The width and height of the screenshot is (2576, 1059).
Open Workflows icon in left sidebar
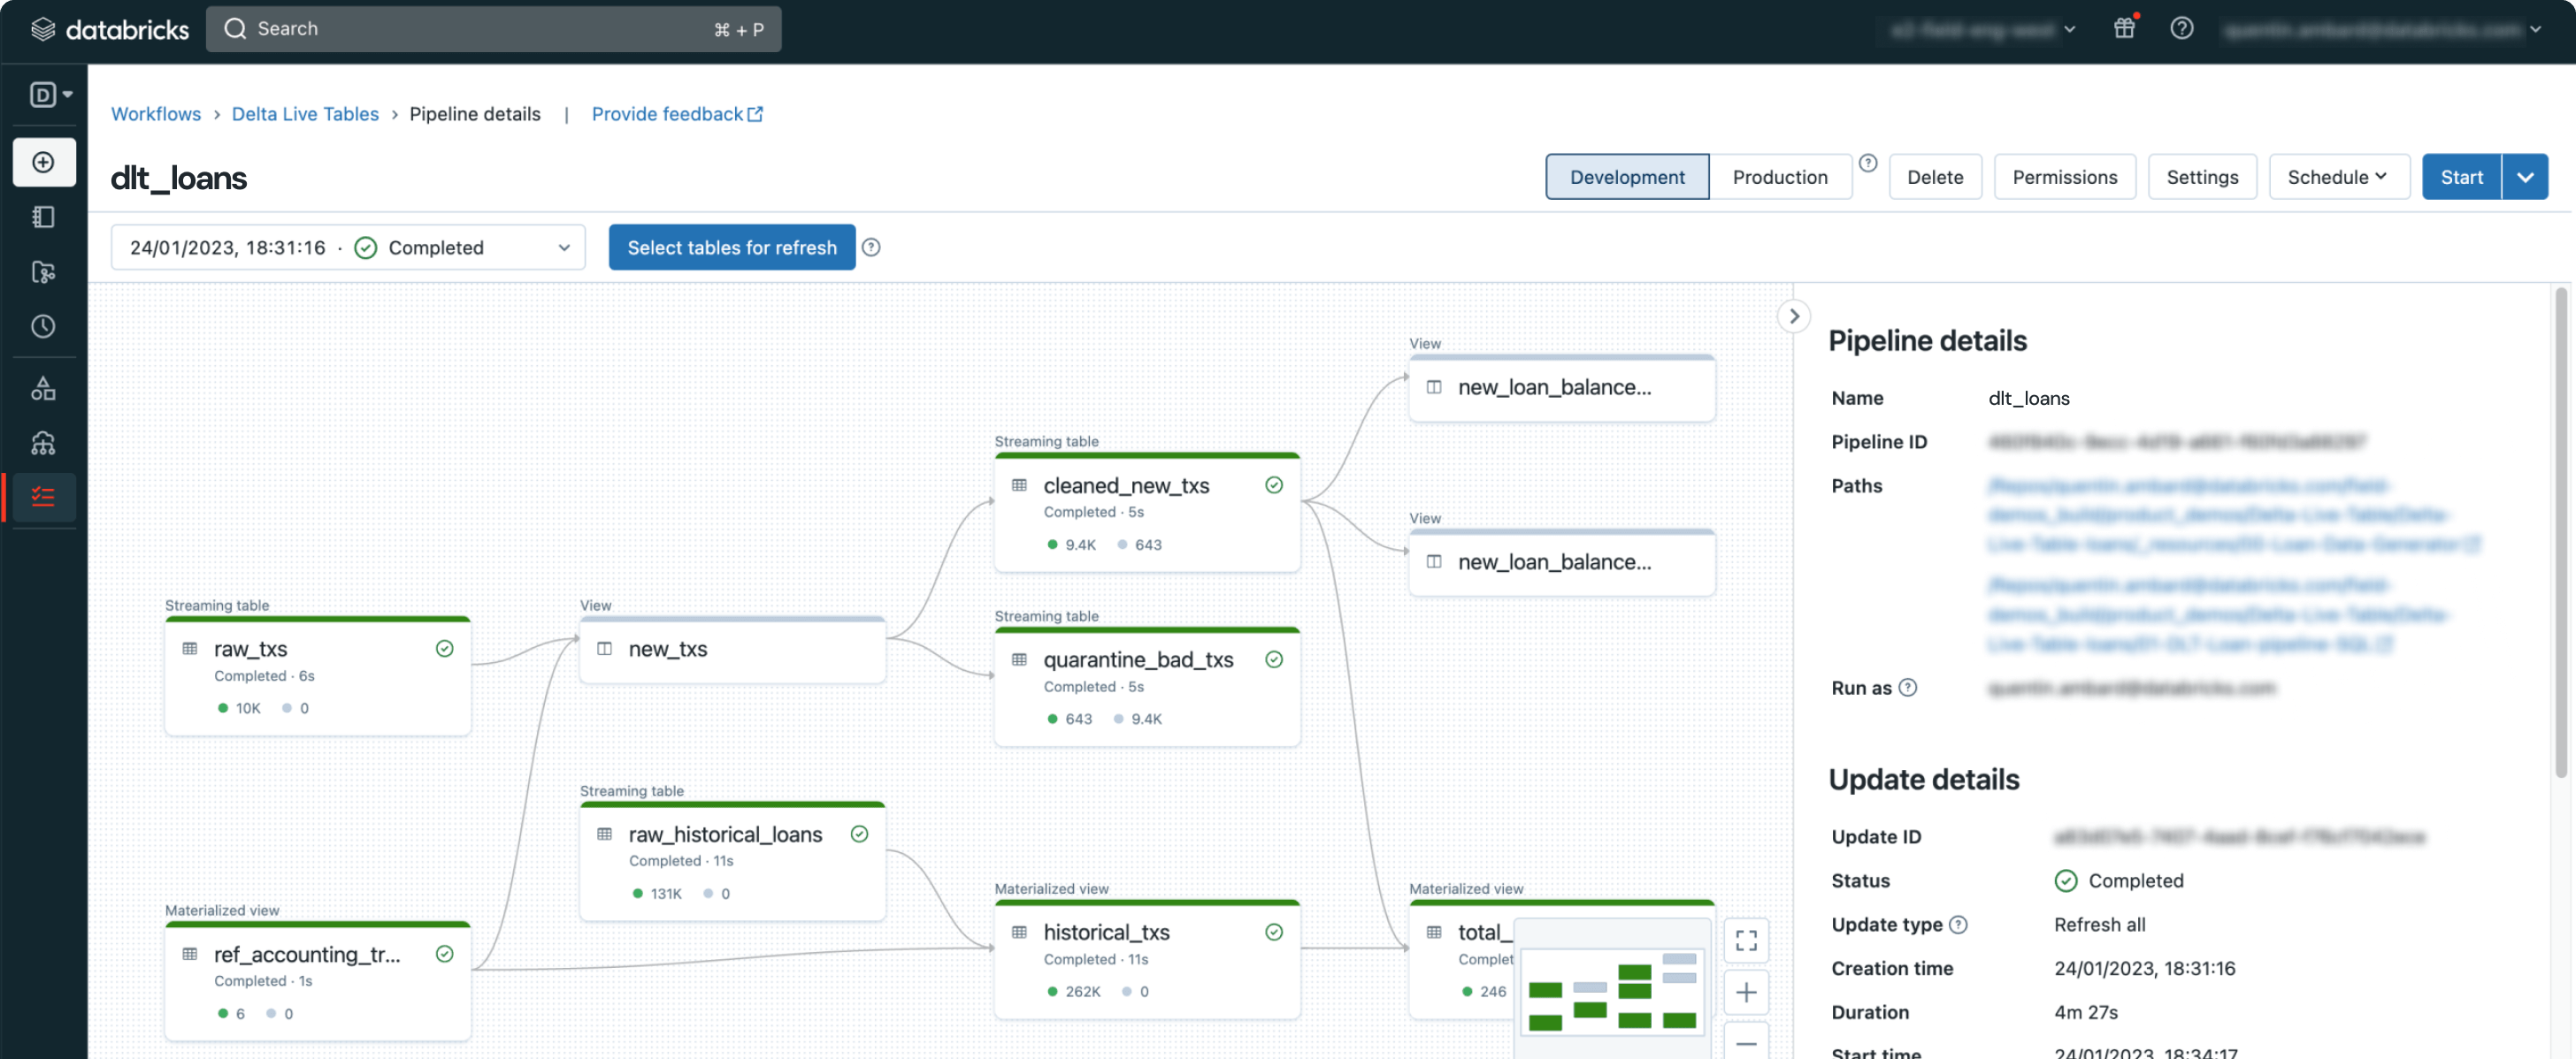tap(43, 497)
